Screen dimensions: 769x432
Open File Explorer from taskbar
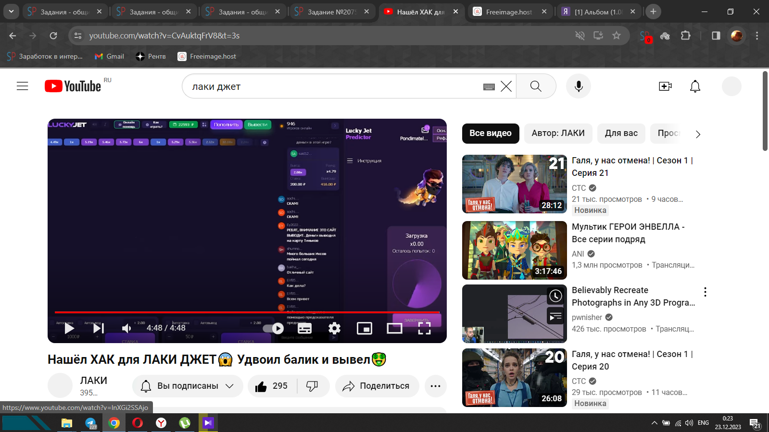[x=66, y=423]
